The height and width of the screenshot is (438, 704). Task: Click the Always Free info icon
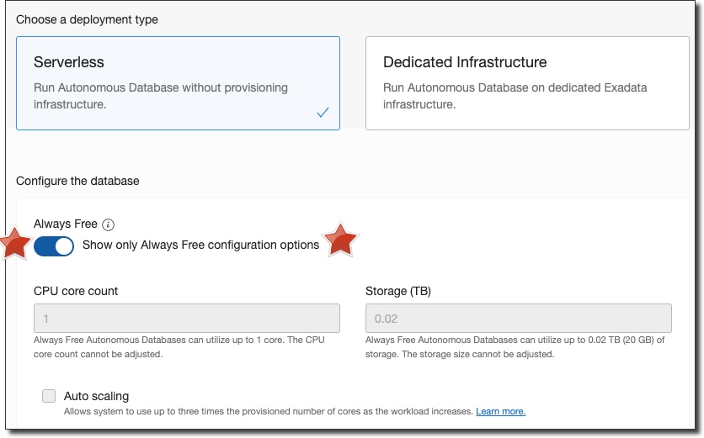(108, 224)
